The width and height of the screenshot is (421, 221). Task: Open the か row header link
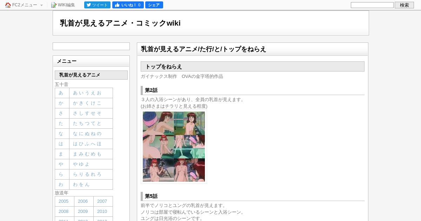click(x=61, y=103)
